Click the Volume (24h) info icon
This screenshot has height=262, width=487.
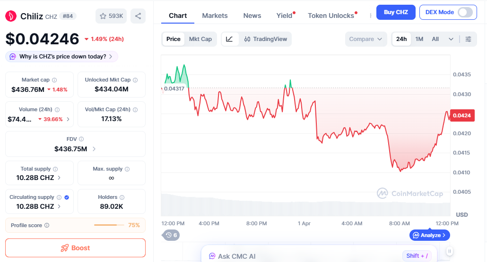(57, 110)
